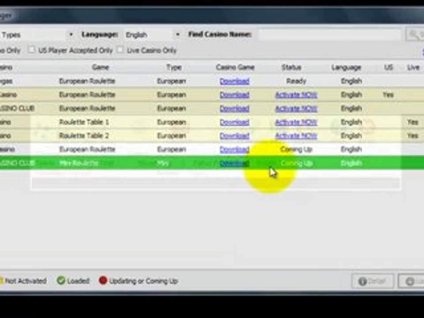The width and height of the screenshot is (424, 318).
Task: Click Download in CASINO CLUB European Roulette row
Action: tap(235, 109)
